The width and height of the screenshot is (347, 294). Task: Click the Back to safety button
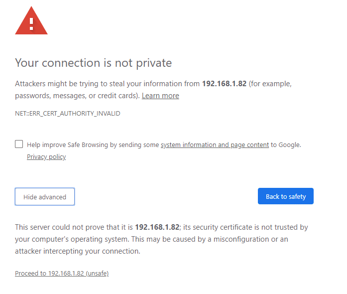point(285,196)
